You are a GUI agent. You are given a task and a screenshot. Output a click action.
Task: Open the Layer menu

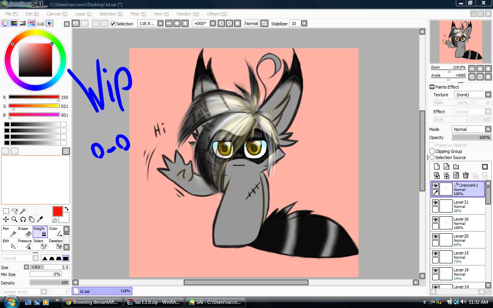point(83,14)
